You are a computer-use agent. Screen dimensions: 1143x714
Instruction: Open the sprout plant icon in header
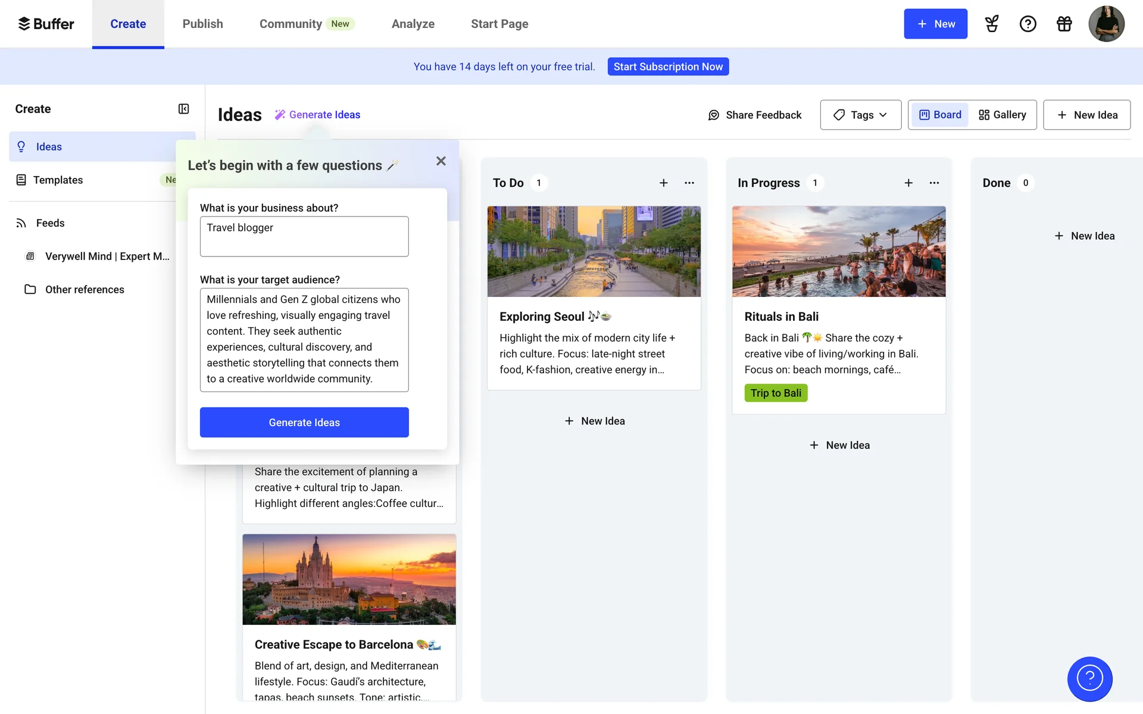991,24
